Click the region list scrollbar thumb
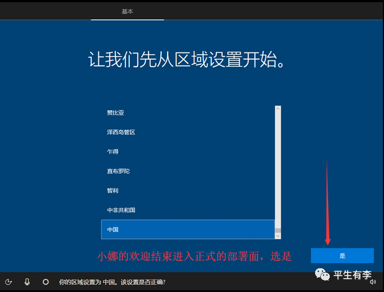 [x=278, y=230]
